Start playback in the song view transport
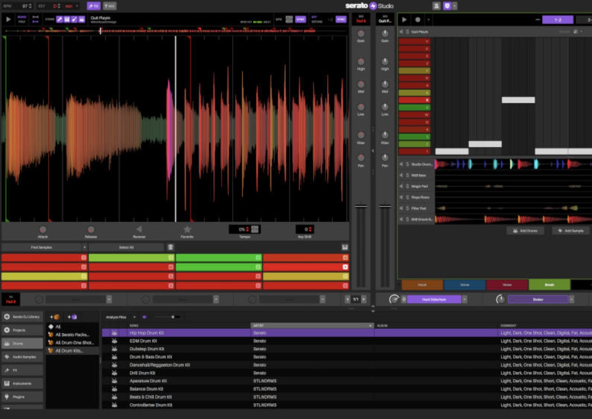 (x=404, y=20)
